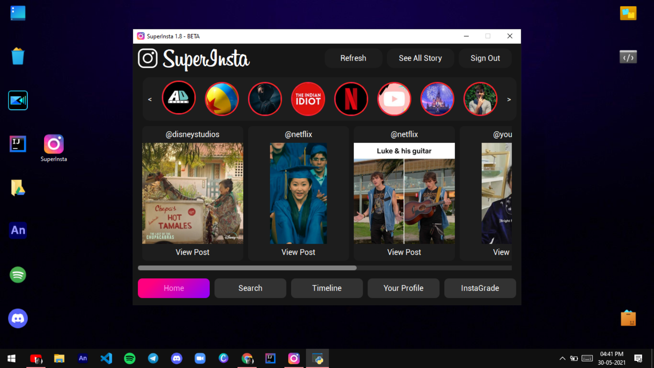Open the Disney castle story
Viewport: 654px width, 368px height.
point(437,99)
